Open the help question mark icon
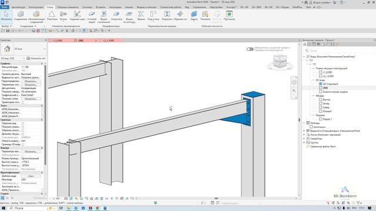This screenshot has width=376, height=211. coord(341,2)
